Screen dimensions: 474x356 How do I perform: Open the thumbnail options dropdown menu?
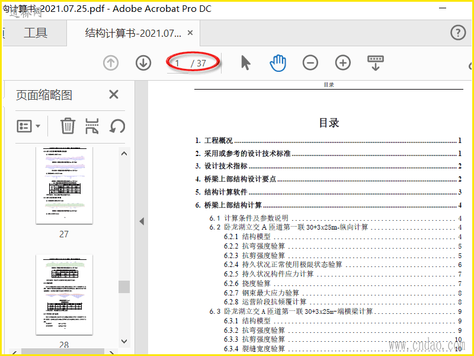[28, 126]
